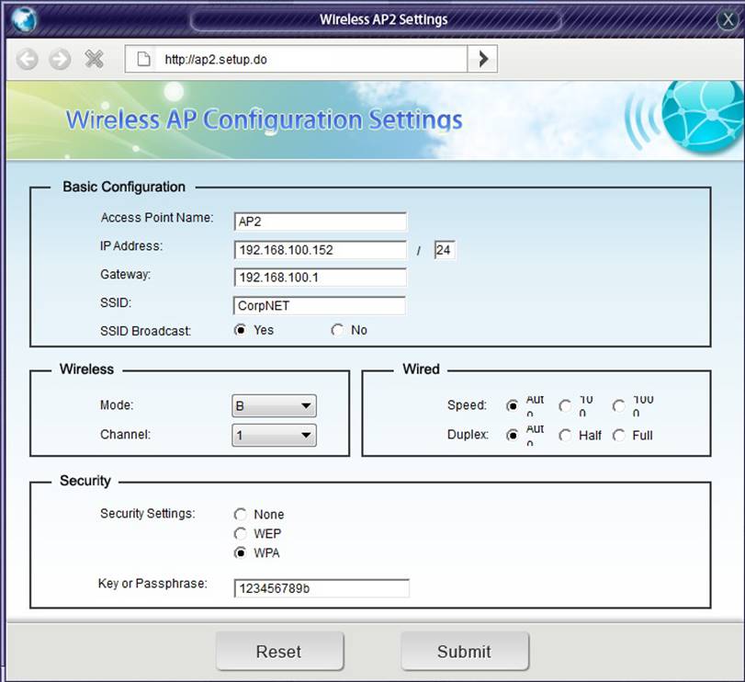Viewport: 745px width, 682px height.
Task: Click the stop loading X icon
Action: click(94, 60)
